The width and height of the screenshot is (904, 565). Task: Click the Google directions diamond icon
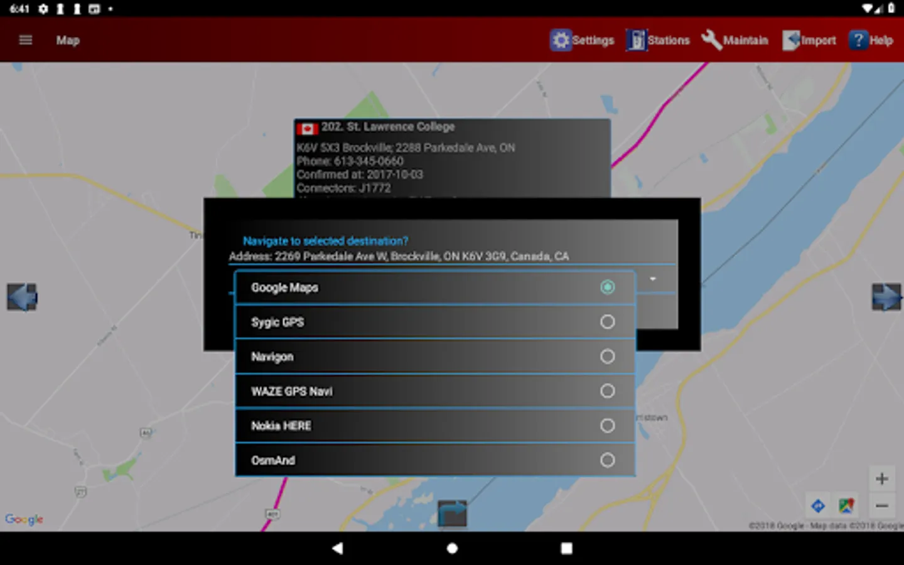tap(818, 505)
